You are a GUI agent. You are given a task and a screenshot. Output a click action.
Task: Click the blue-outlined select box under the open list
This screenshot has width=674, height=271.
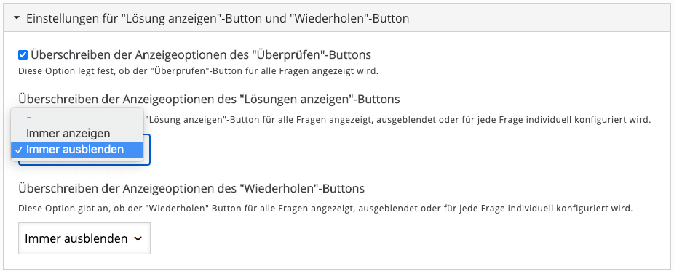click(147, 150)
